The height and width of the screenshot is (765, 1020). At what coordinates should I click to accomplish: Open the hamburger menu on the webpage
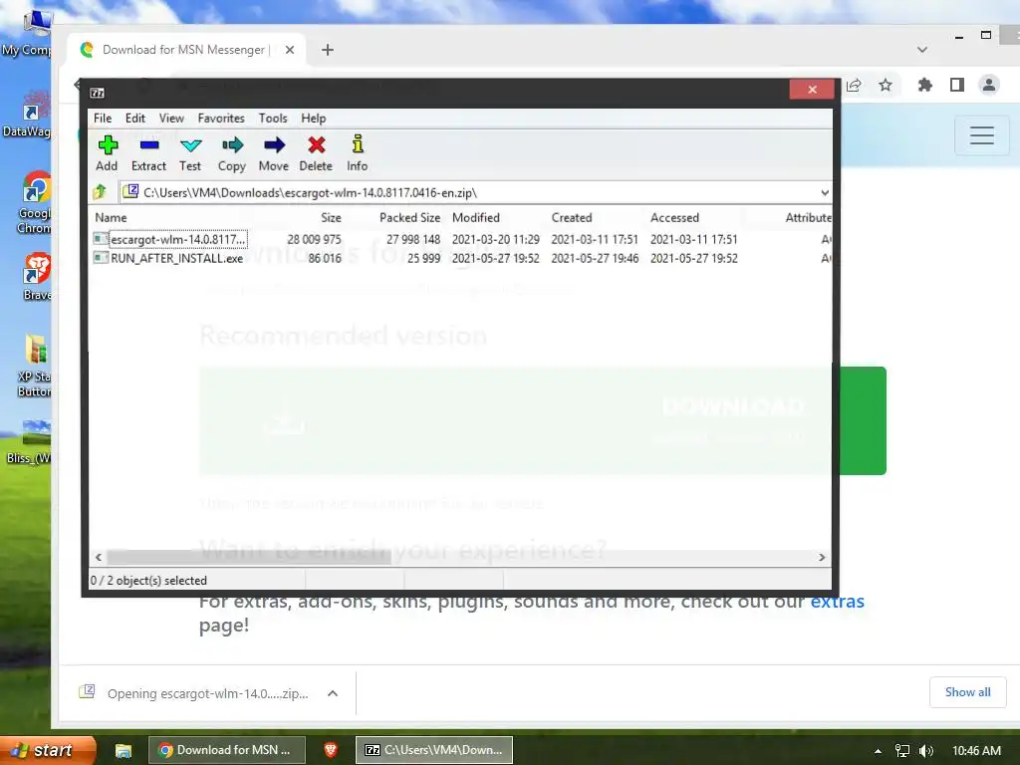click(981, 135)
